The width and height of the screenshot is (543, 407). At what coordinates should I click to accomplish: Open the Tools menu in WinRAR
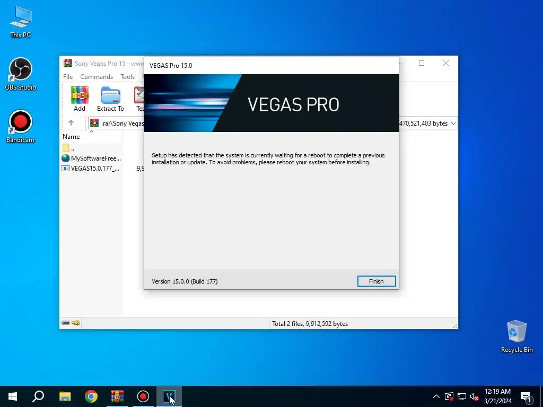(x=127, y=76)
